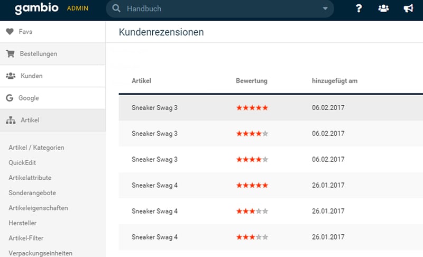Open the megaphone announcements icon
This screenshot has height=257, width=423.
(x=408, y=8)
